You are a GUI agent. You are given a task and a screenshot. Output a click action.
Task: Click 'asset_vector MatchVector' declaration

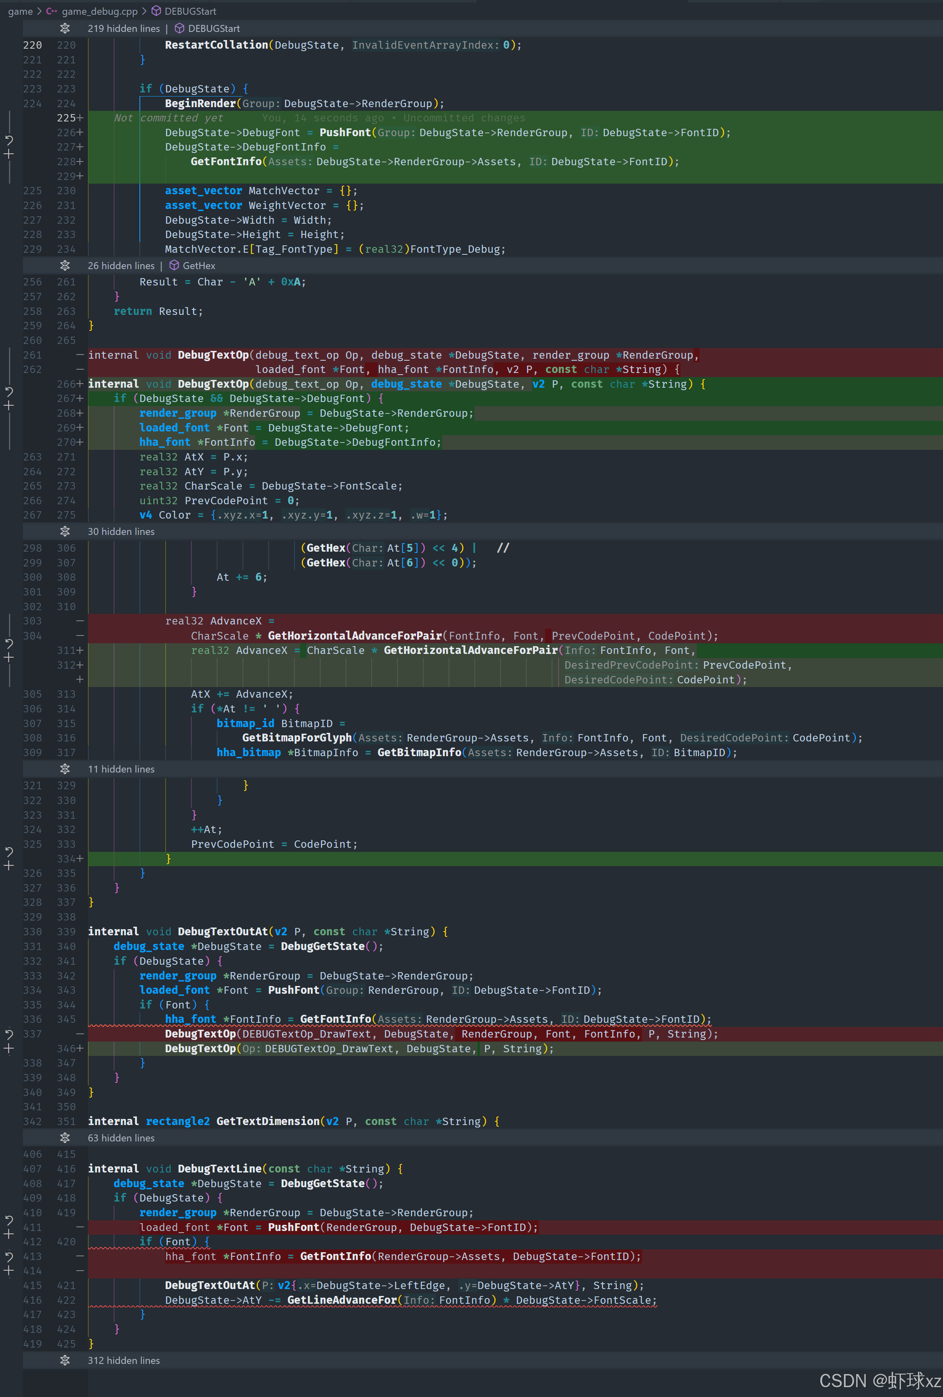(x=261, y=191)
